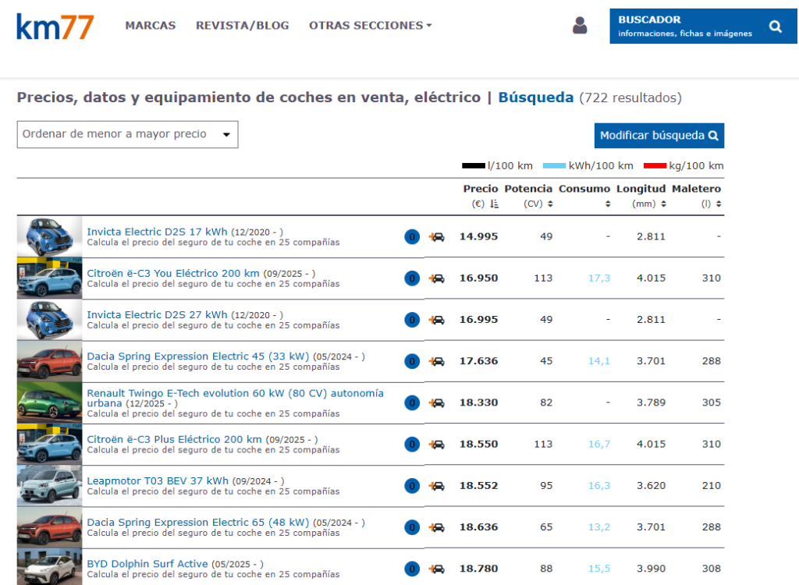
Task: Toggle sort arrows on Maletero column
Action: point(719,204)
